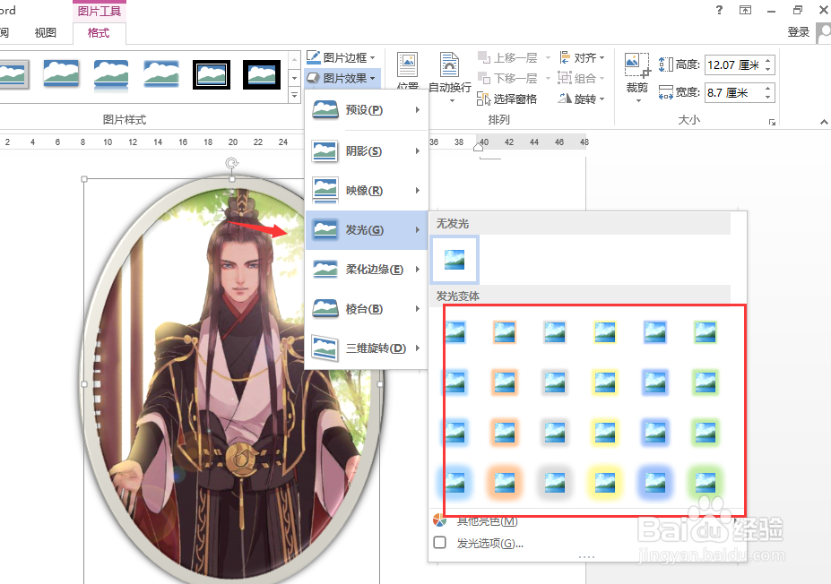Apply dark blue glow variant in fourth row
The width and height of the screenshot is (831, 584).
coord(655,483)
